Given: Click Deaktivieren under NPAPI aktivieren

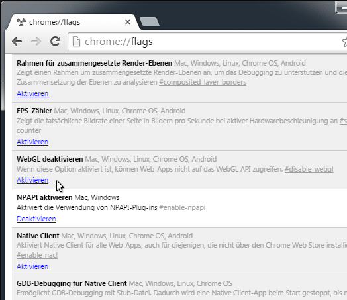Looking at the screenshot, I should pos(36,219).
